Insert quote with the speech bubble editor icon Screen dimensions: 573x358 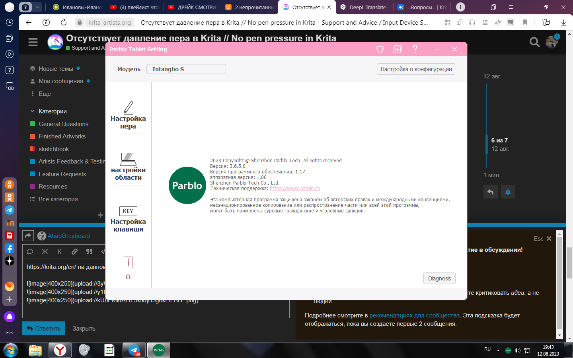[30, 251]
